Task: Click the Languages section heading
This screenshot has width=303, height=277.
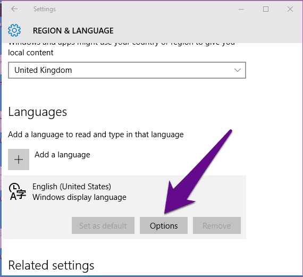Action: [38, 112]
